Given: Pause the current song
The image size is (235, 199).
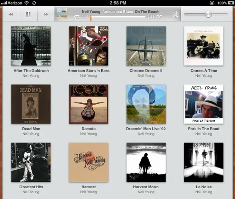Looking at the screenshot, I should click(28, 15).
